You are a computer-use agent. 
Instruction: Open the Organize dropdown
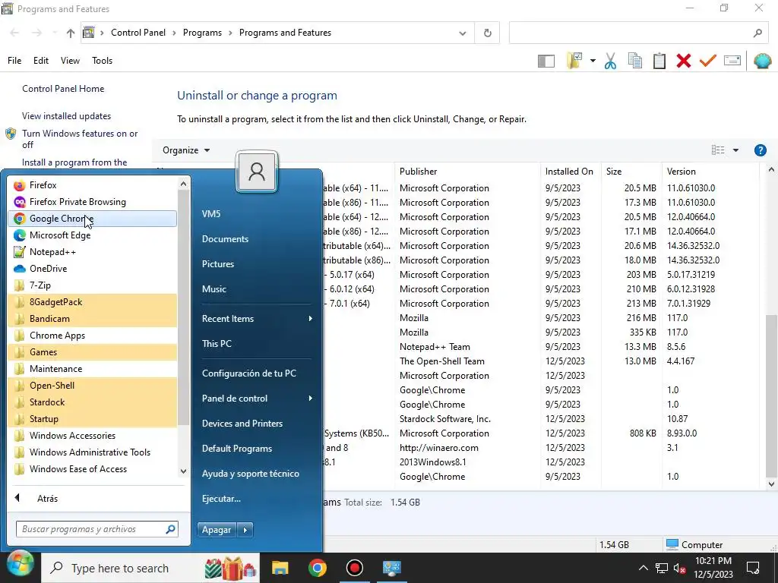pyautogui.click(x=186, y=150)
